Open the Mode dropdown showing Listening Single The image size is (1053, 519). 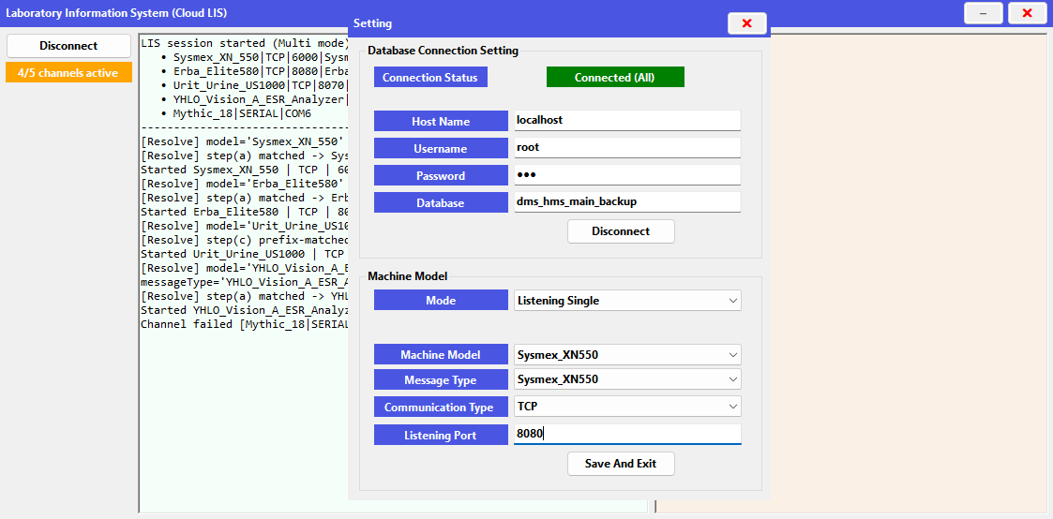click(x=627, y=301)
